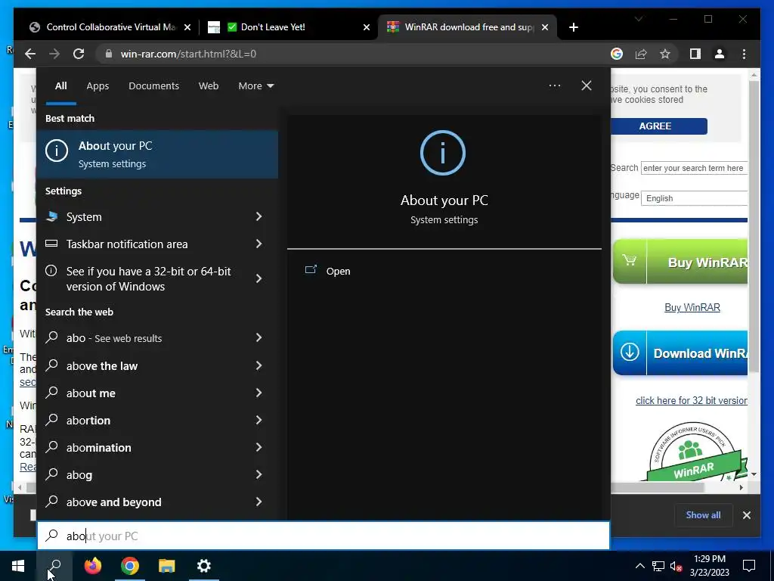Click the muted speaker tray icon
Screen dimensions: 774x581
pos(676,566)
